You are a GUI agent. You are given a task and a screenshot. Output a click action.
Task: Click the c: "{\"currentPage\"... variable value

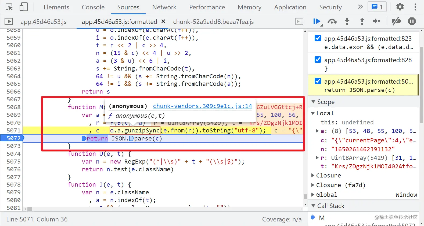tap(373, 140)
